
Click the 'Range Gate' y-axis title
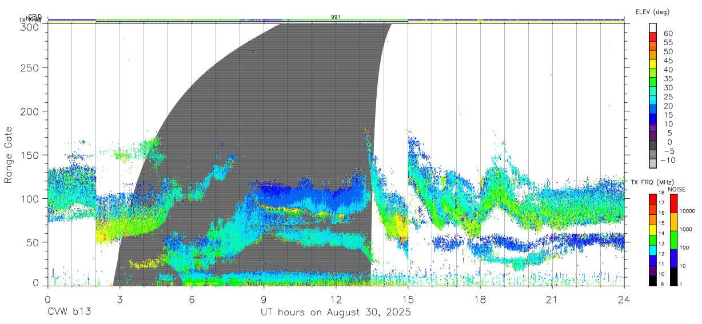9,155
